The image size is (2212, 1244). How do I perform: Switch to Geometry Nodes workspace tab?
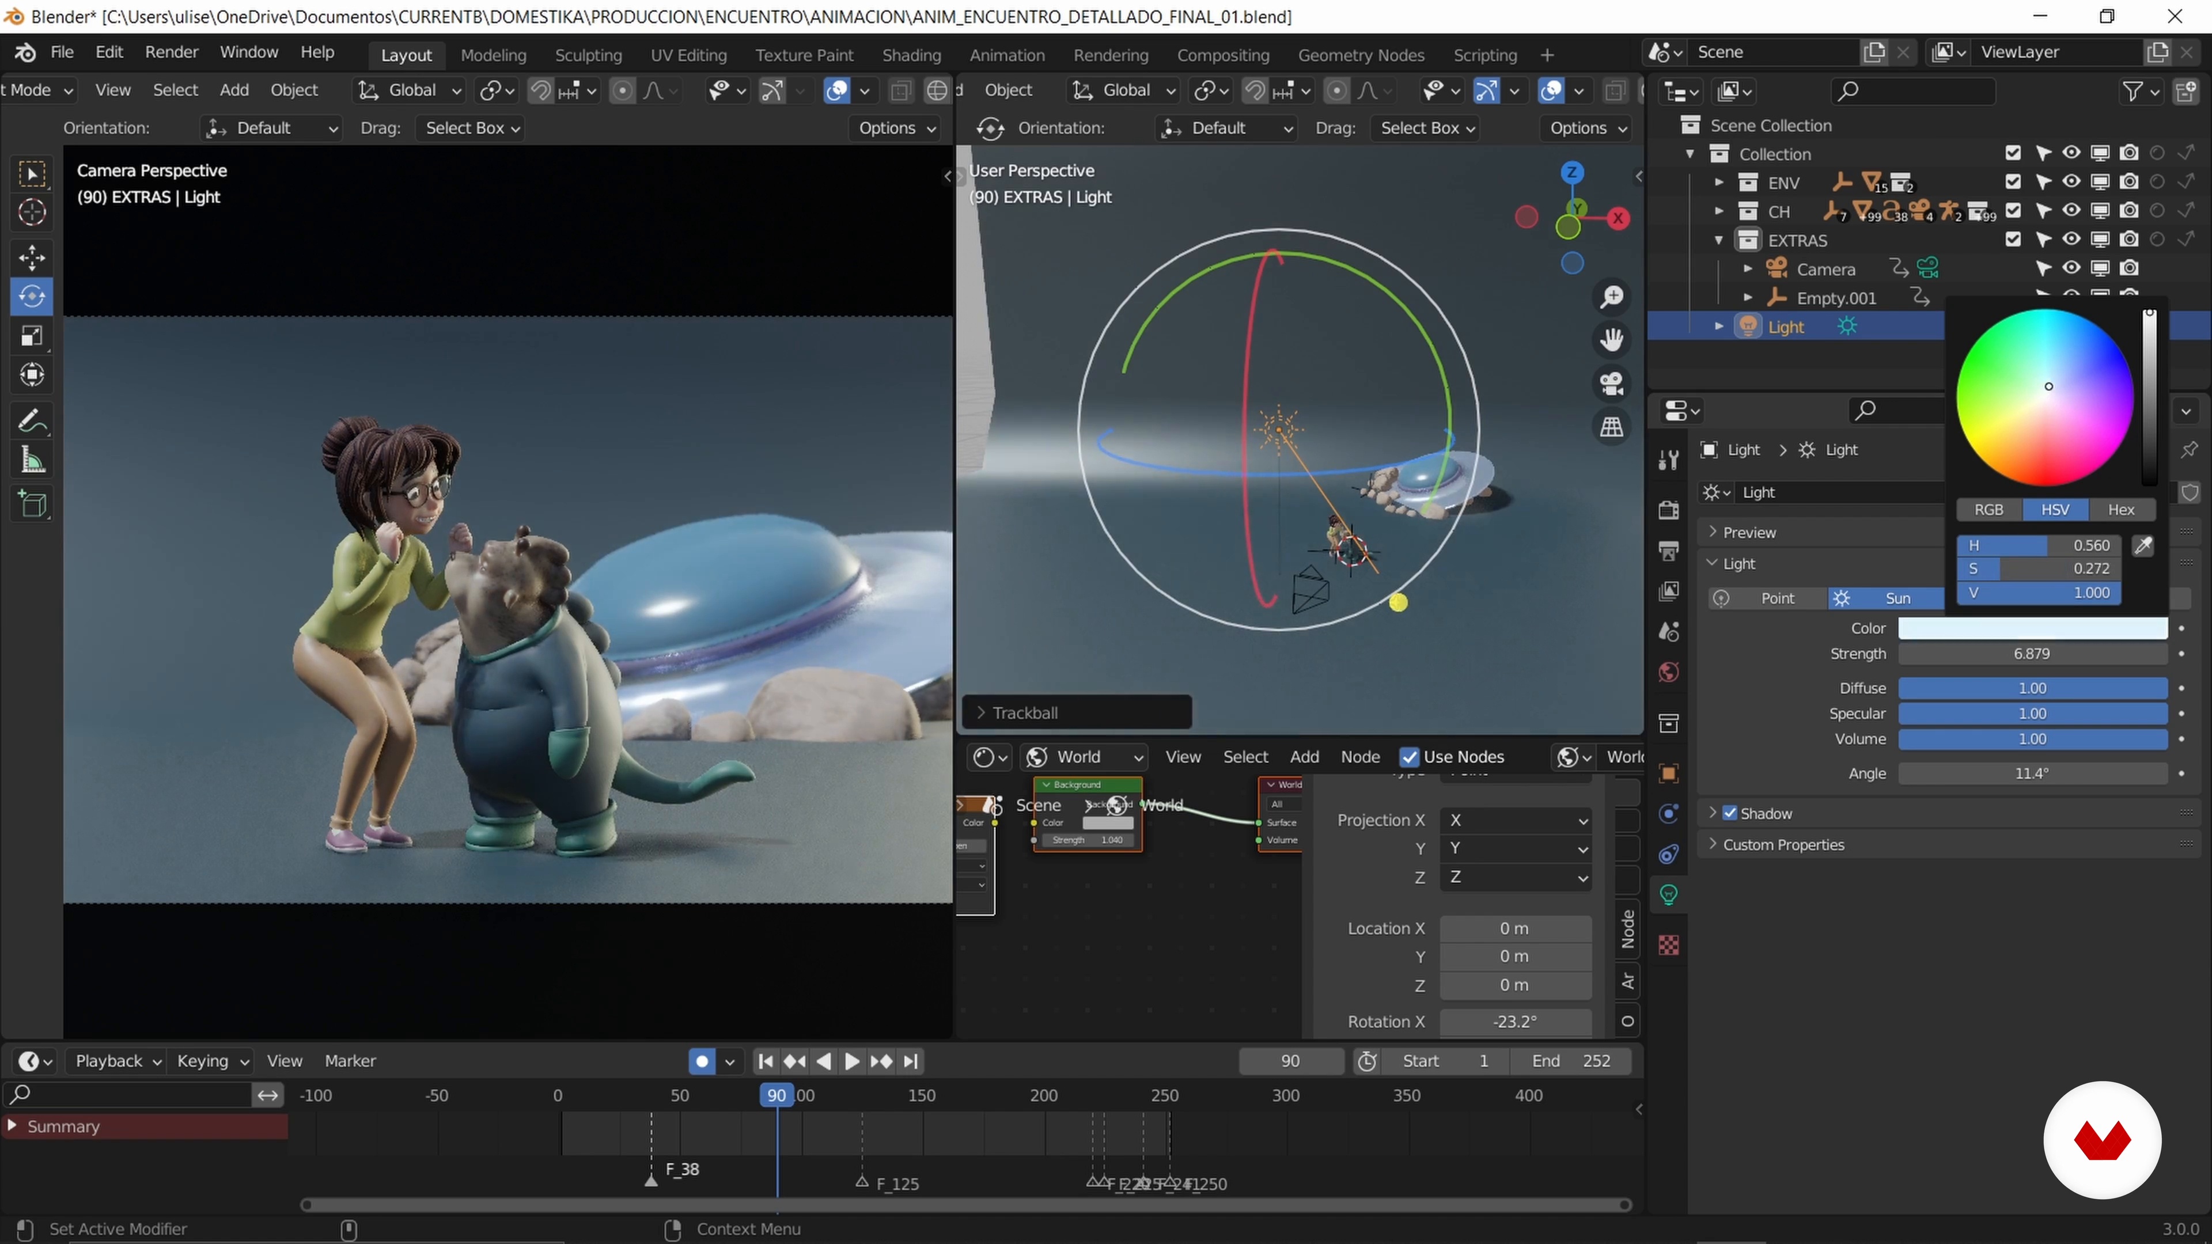tap(1360, 55)
